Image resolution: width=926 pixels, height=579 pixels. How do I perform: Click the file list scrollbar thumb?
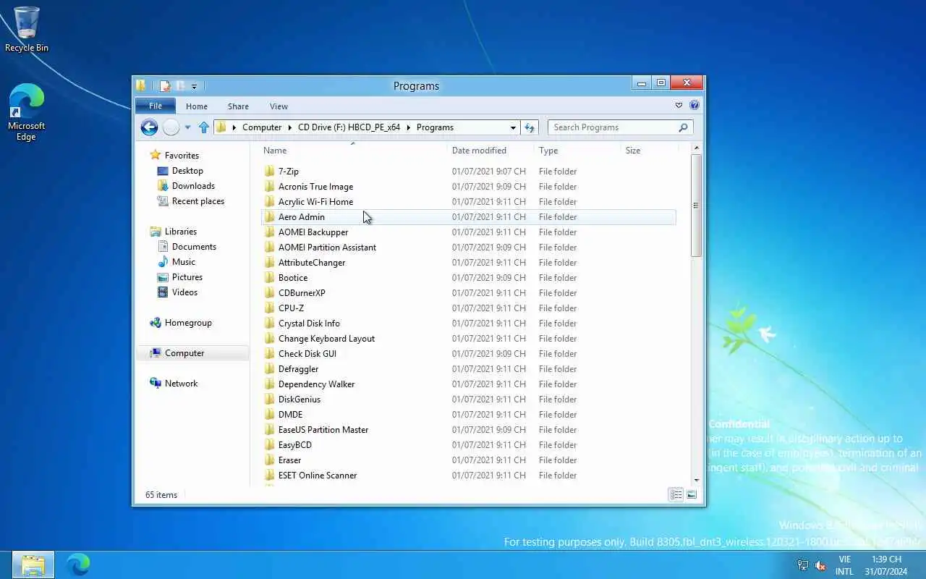(696, 206)
